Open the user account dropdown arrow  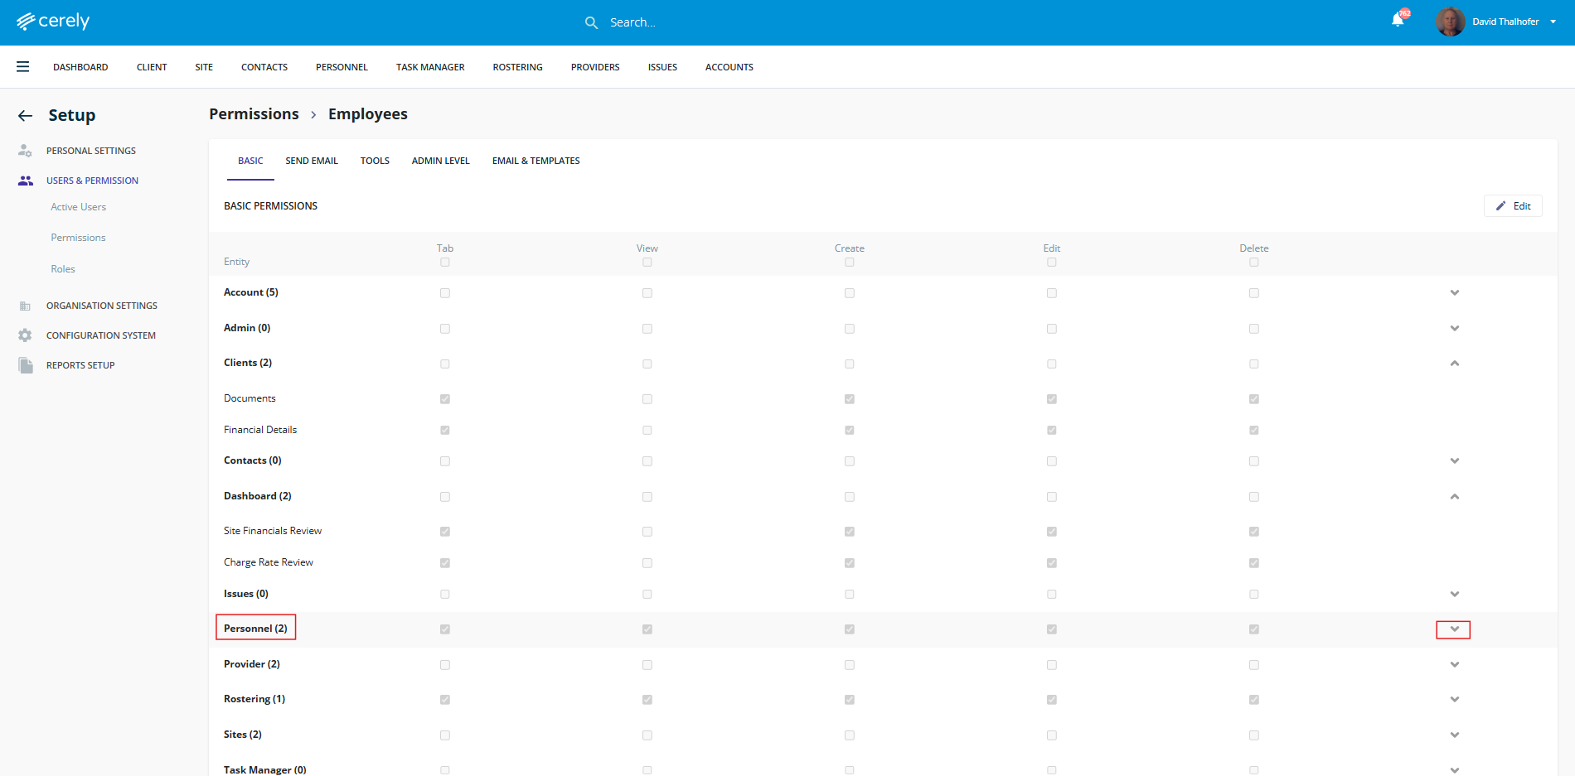point(1553,22)
